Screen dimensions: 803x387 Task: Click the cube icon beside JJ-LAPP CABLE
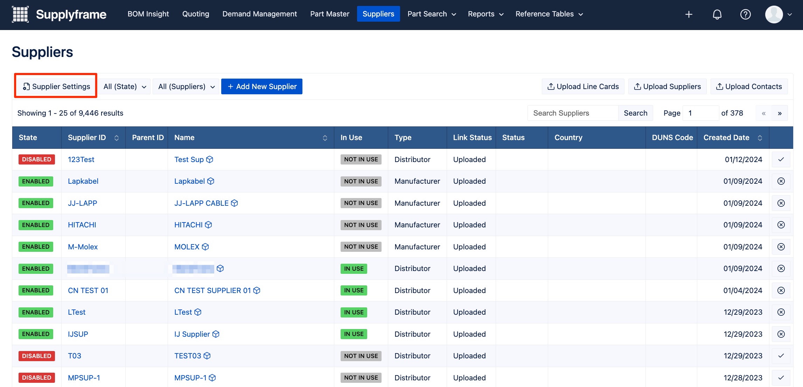235,203
